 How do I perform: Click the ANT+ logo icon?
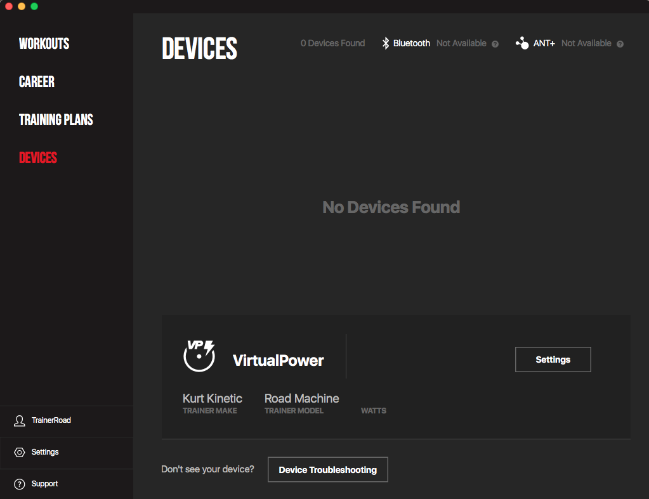pyautogui.click(x=522, y=43)
